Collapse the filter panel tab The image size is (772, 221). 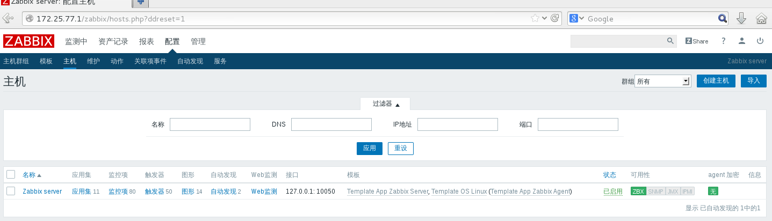[x=386, y=104]
